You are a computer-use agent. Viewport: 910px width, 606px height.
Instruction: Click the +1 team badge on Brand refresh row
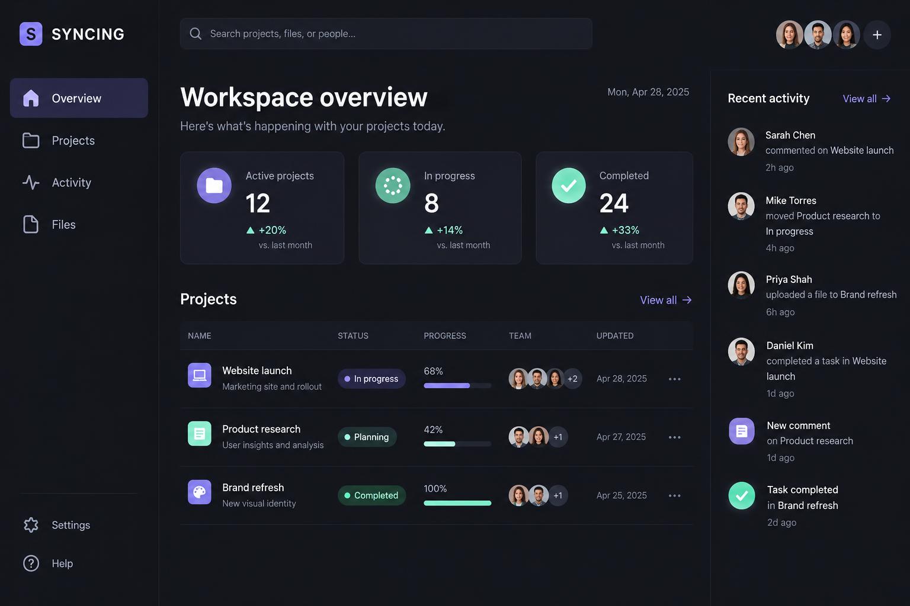pos(557,495)
